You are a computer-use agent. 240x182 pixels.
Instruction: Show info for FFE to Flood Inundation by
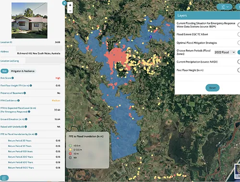36,134
